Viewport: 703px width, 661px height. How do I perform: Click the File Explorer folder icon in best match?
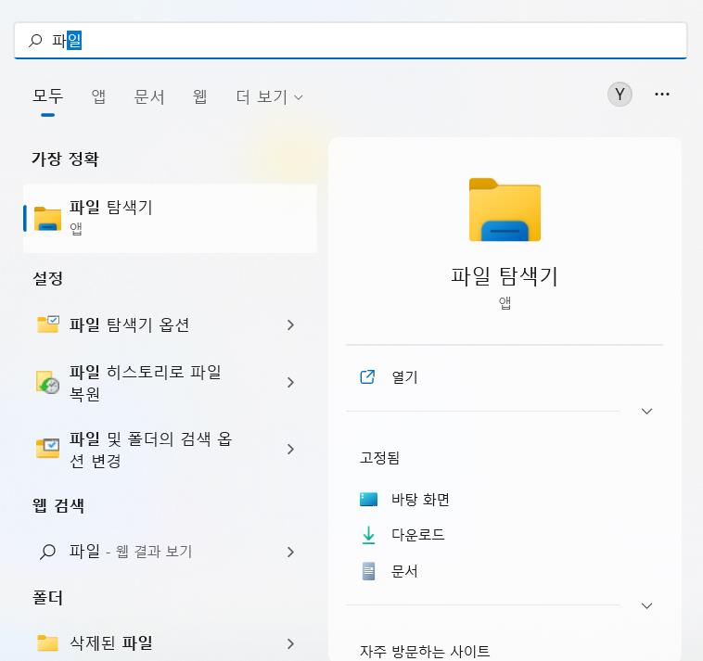click(x=47, y=218)
